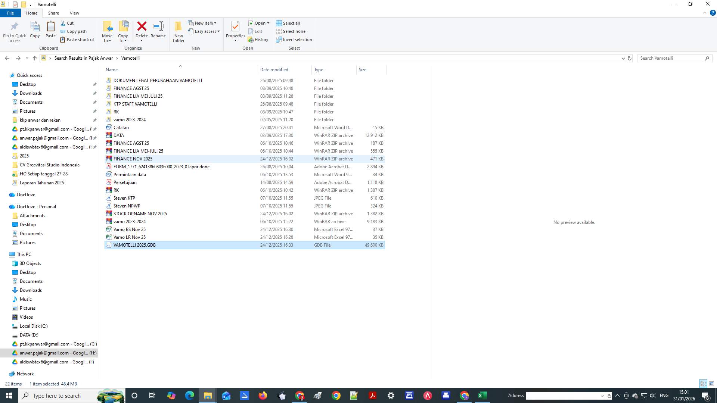
Task: Open the volume control in the system tray
Action: pyautogui.click(x=652, y=396)
